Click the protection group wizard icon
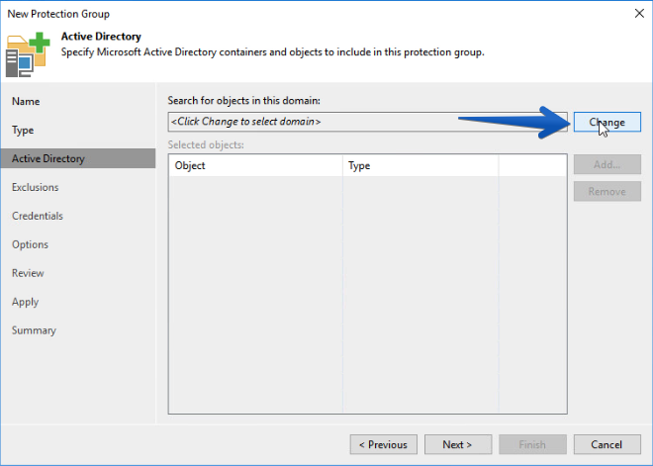This screenshot has height=466, width=653. click(28, 54)
